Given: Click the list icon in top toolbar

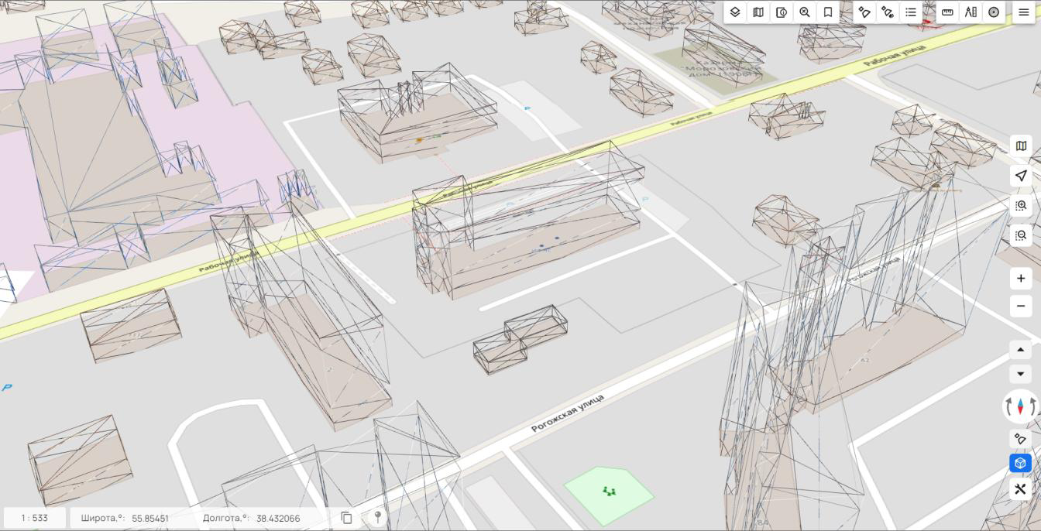Looking at the screenshot, I should (911, 12).
